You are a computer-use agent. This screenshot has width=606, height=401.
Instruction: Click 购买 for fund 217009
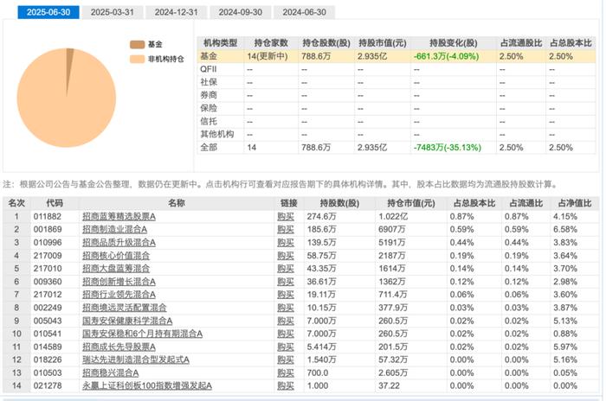tap(286, 256)
